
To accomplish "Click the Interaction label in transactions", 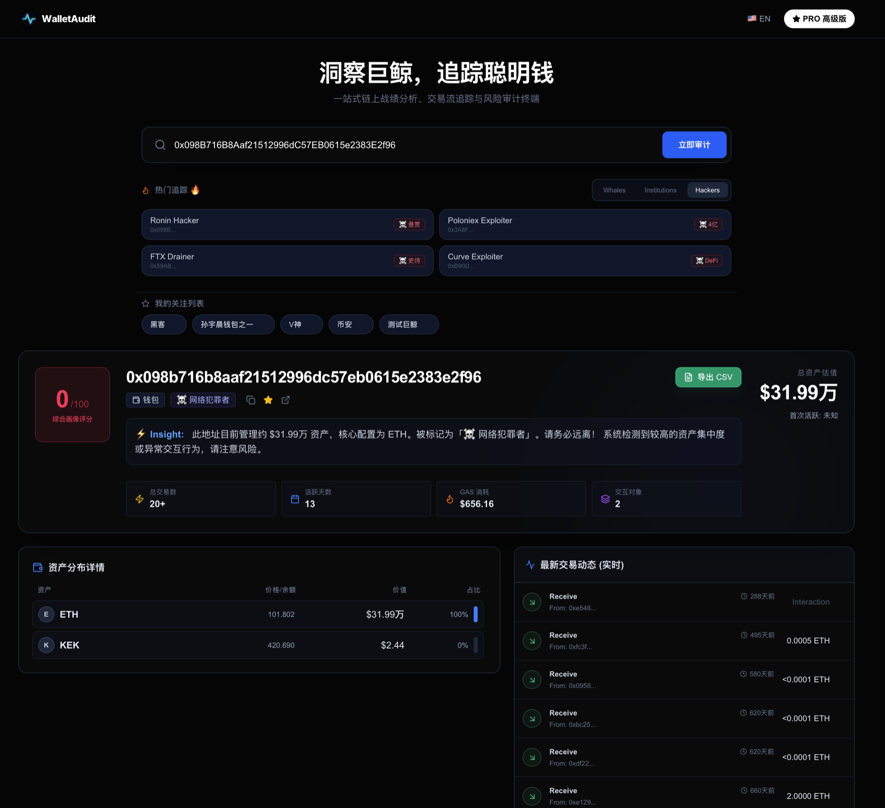I will click(x=811, y=602).
